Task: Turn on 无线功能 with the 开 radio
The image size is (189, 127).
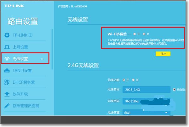Action: [x=123, y=80]
